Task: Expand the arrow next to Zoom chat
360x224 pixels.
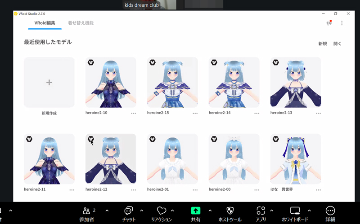Action: click(x=142, y=210)
